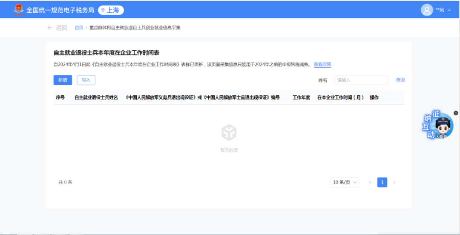
Task: Hide the 征纳互动 widget with its minus icon
Action: 456,113
